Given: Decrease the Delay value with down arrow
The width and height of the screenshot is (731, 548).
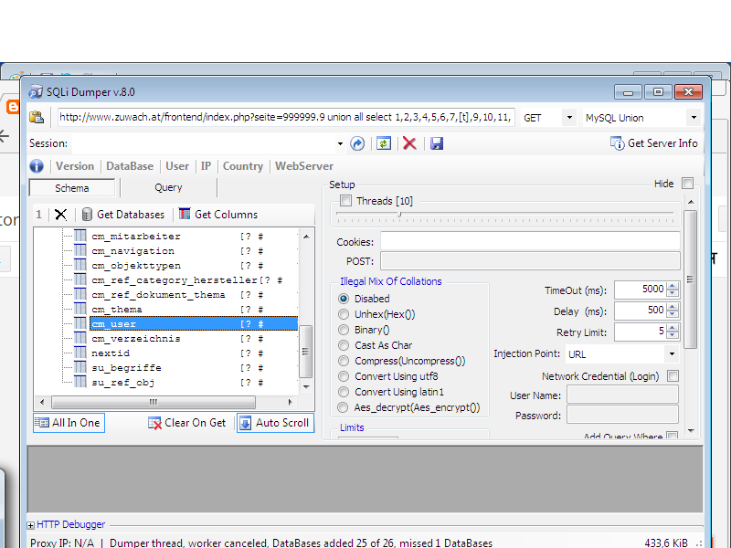Looking at the screenshot, I should tap(673, 314).
